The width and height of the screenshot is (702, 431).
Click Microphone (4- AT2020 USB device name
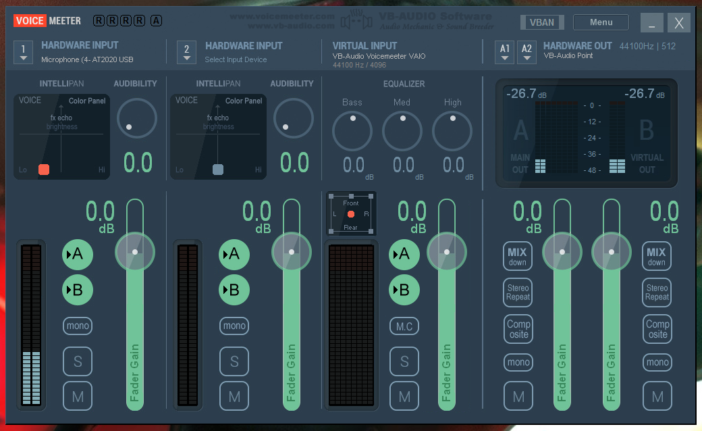(x=87, y=59)
